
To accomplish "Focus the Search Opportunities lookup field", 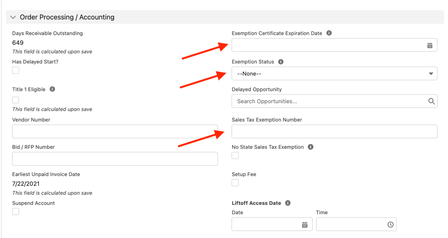I will [x=334, y=101].
